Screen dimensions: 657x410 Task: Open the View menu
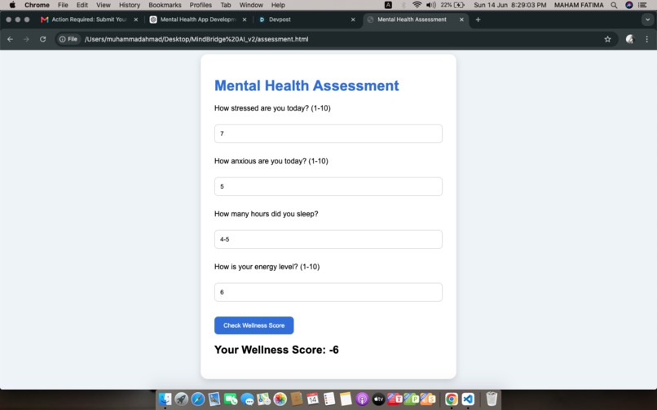103,5
